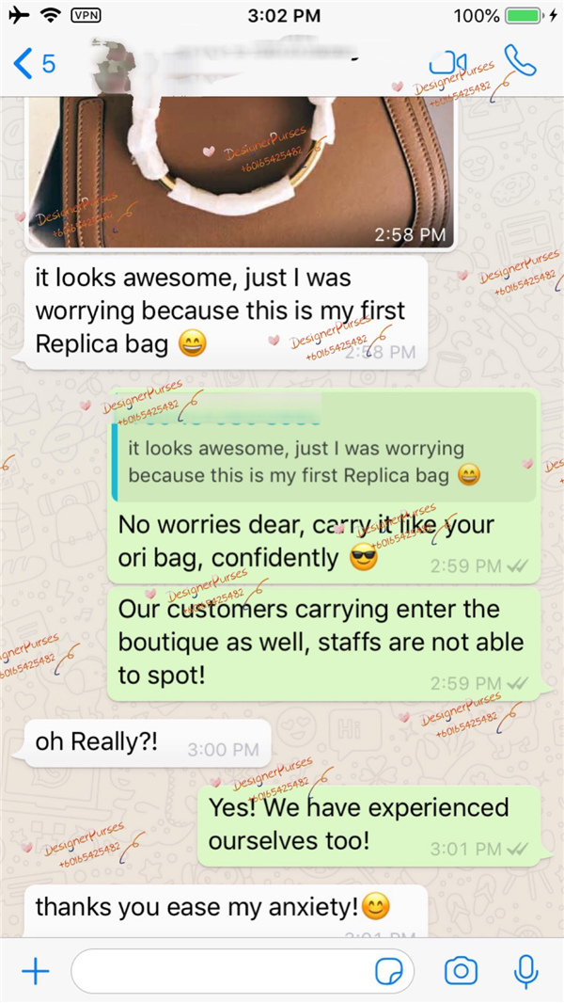
Task: Tap the quoted reply preview to jump
Action: point(324,447)
